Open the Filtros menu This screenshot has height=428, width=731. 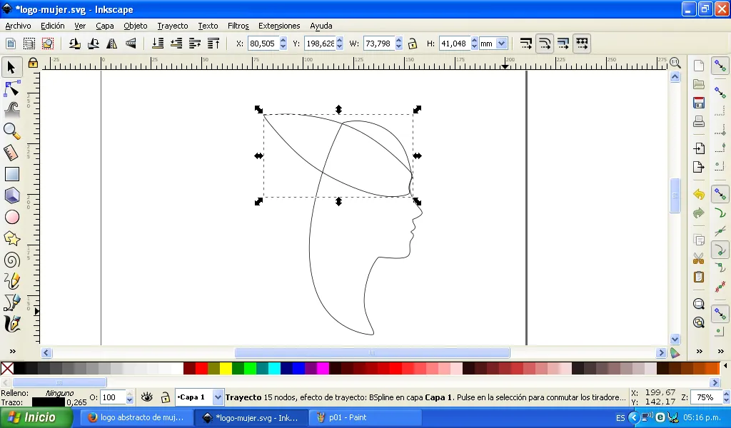click(x=238, y=26)
